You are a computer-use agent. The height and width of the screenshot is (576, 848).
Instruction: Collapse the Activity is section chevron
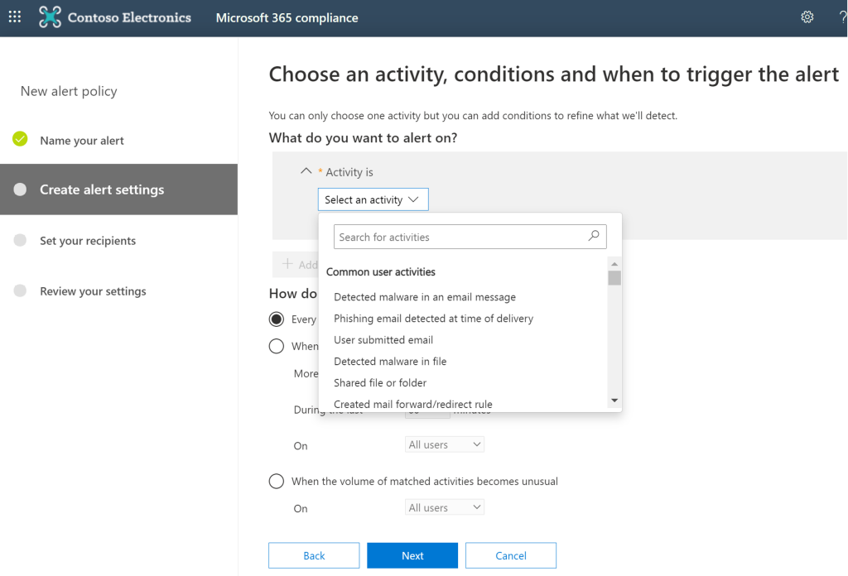pos(306,171)
